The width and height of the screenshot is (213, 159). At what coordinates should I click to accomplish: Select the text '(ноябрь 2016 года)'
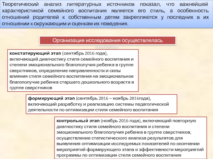coord(121,121)
